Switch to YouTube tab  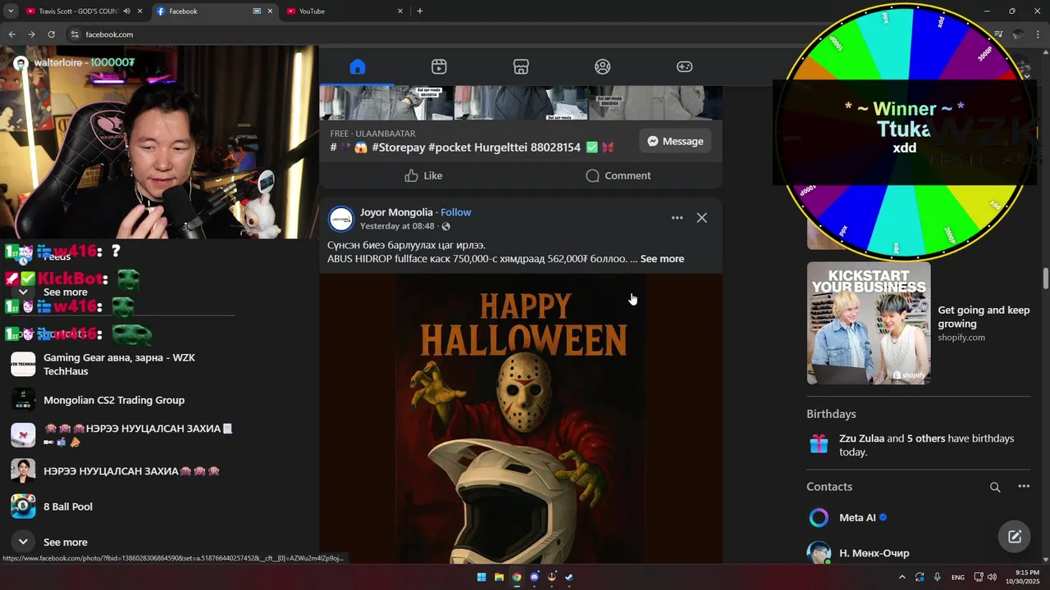[345, 11]
